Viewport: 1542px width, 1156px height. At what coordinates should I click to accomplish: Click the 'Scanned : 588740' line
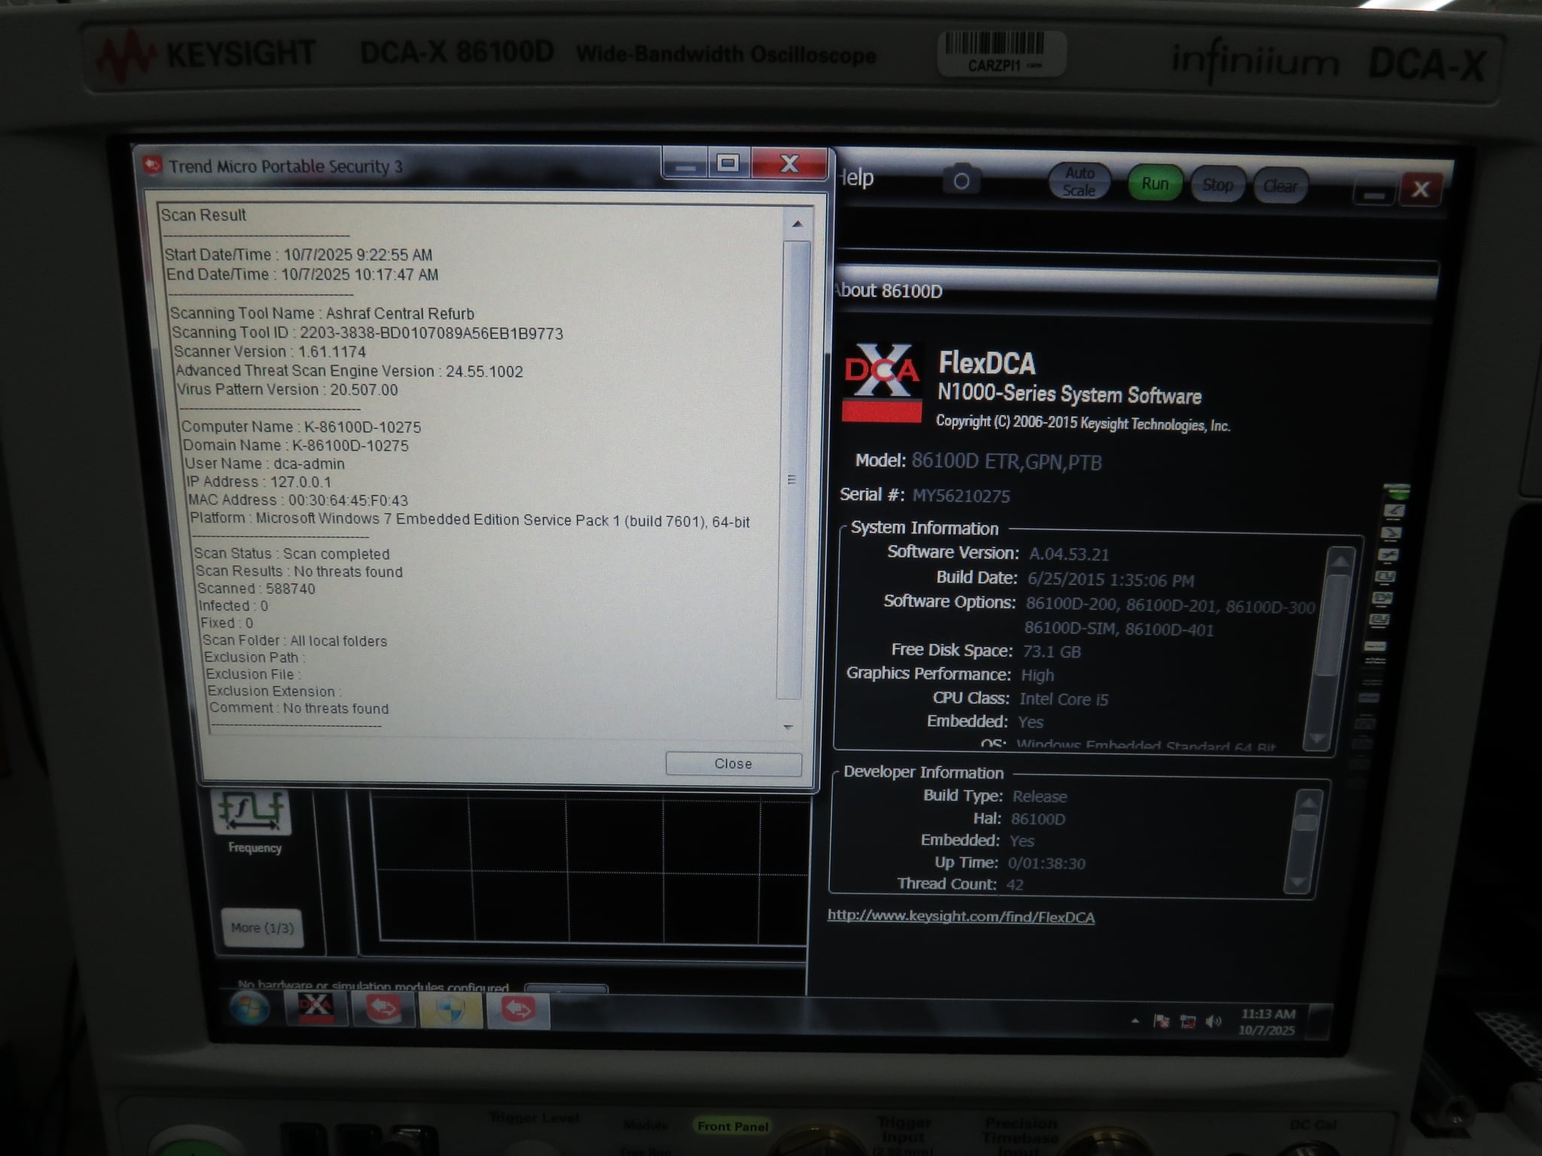pos(256,589)
